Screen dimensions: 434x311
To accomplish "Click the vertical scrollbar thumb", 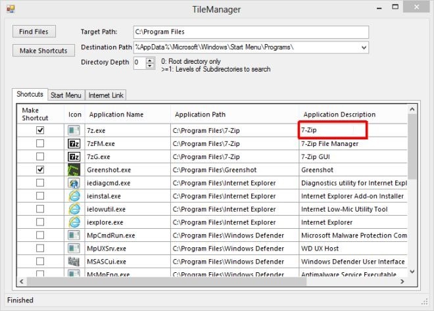I will coord(412,146).
